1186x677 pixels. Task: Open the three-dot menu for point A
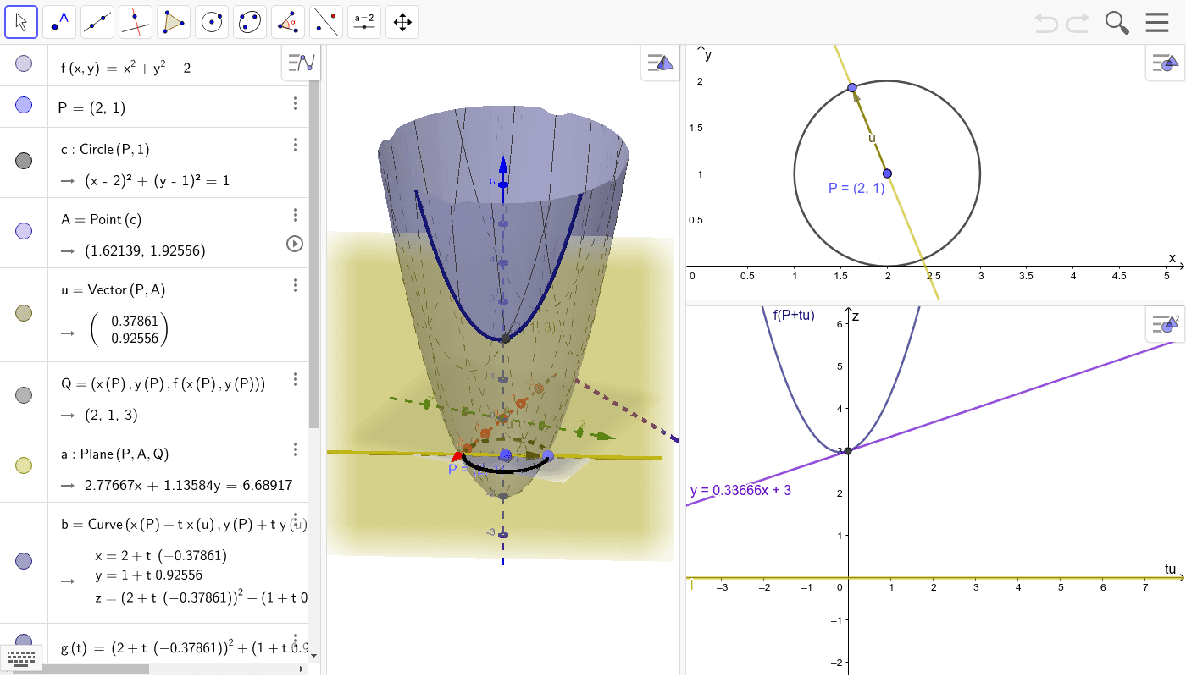click(x=295, y=214)
